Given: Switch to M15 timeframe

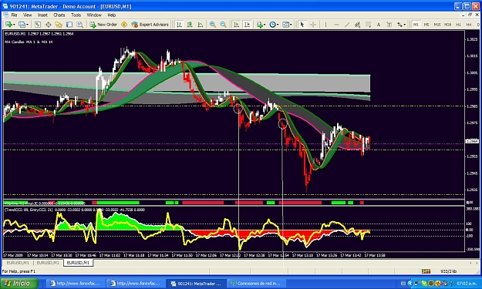Looking at the screenshot, I should [436, 25].
